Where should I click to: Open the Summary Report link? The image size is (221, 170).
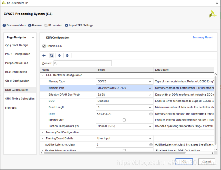[x=203, y=37]
